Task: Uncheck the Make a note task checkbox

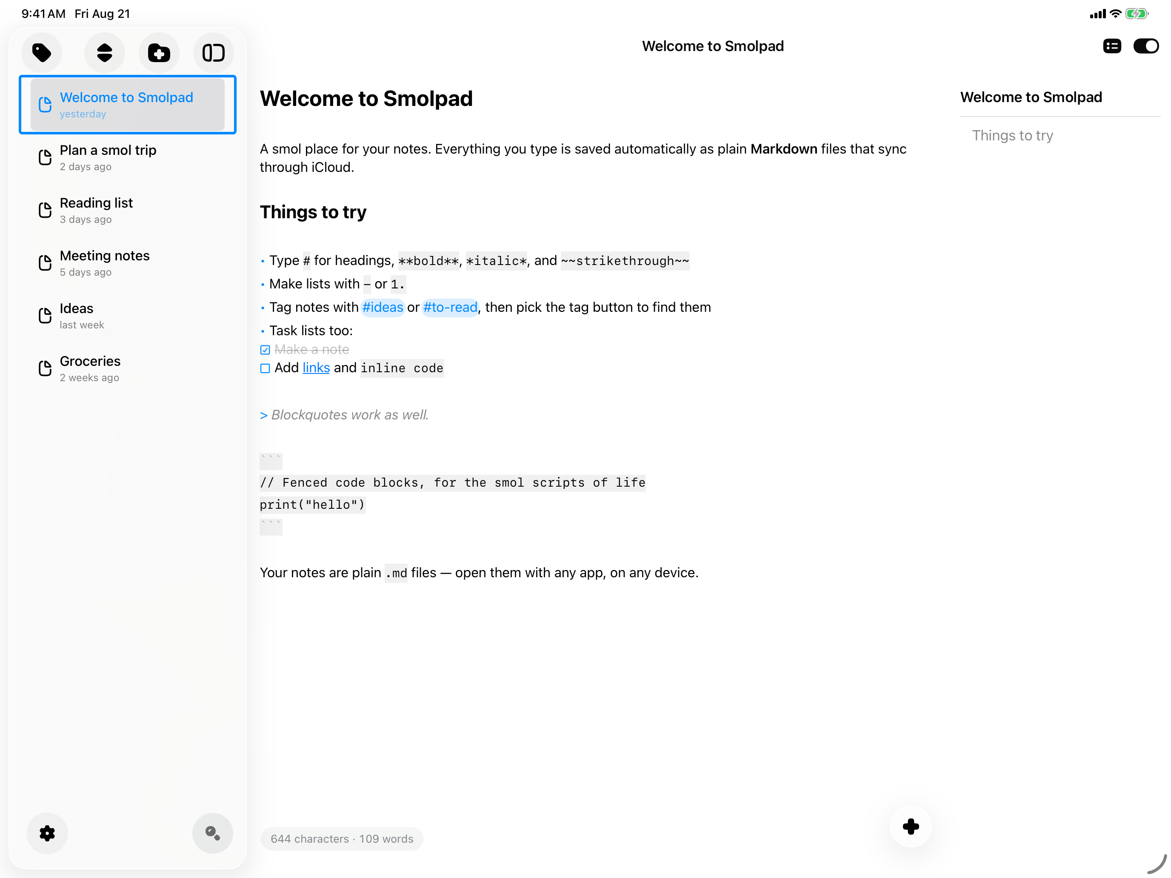Action: 265,350
